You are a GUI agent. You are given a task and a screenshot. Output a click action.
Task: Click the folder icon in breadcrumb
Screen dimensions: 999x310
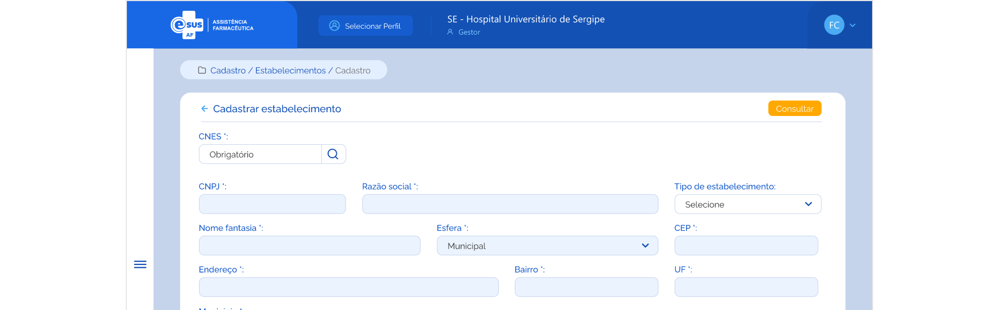coord(202,70)
